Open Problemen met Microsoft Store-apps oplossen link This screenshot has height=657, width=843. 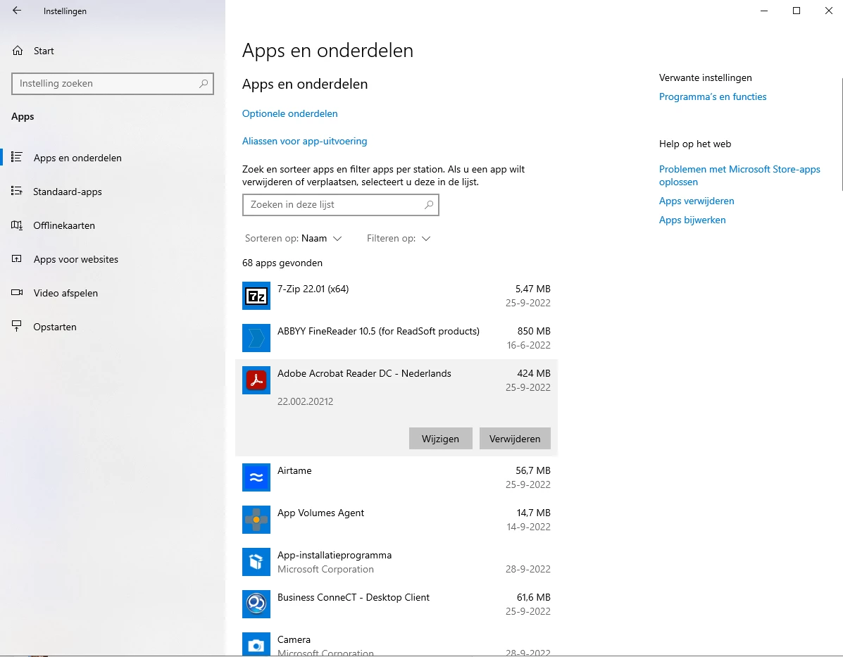(x=739, y=175)
